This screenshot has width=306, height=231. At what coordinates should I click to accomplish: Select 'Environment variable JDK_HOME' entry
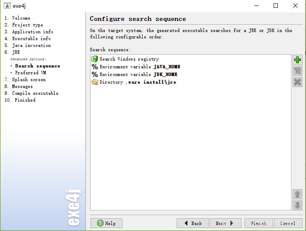[191, 74]
